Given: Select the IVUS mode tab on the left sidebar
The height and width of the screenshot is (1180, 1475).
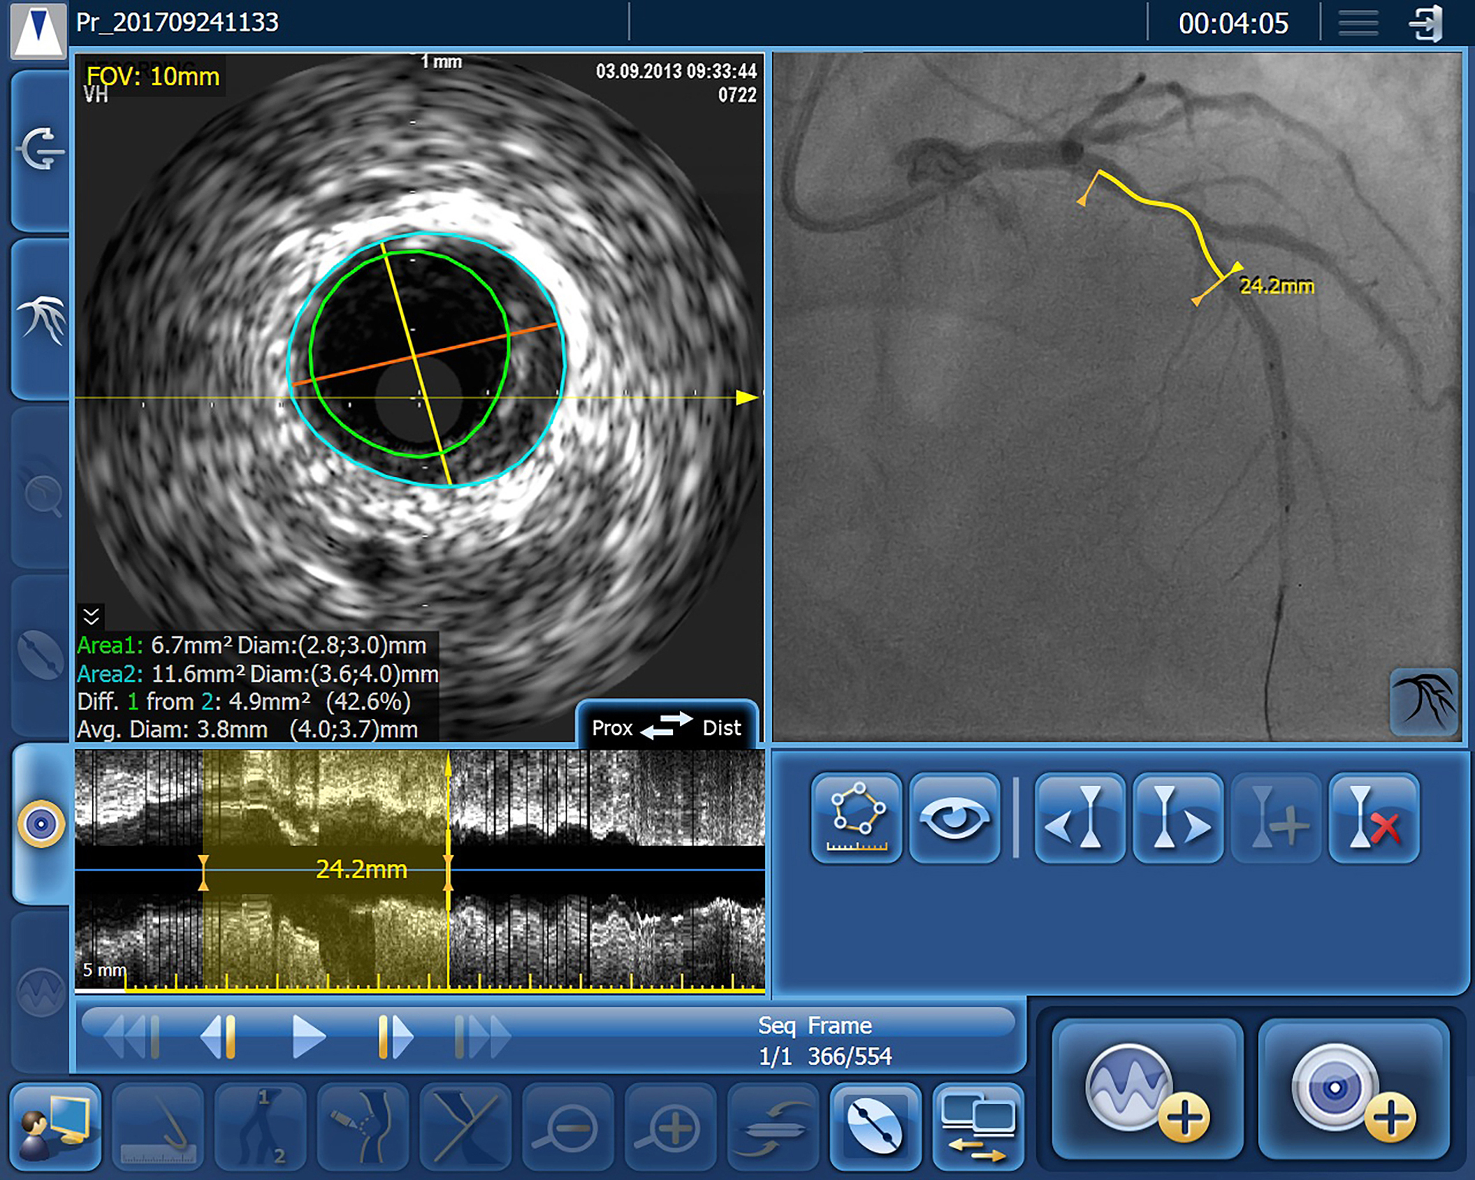Looking at the screenshot, I should pos(41,824).
